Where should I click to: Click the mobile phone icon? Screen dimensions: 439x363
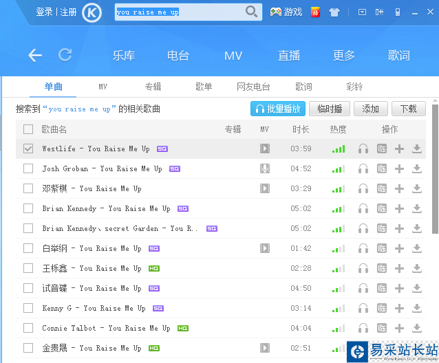pos(398,12)
